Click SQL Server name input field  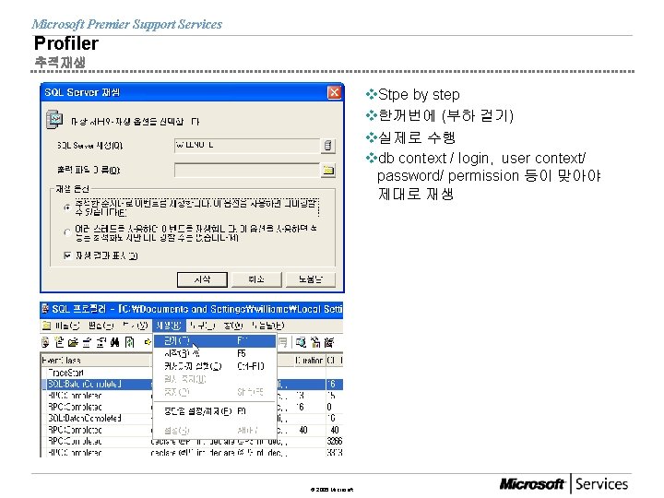pyautogui.click(x=247, y=146)
